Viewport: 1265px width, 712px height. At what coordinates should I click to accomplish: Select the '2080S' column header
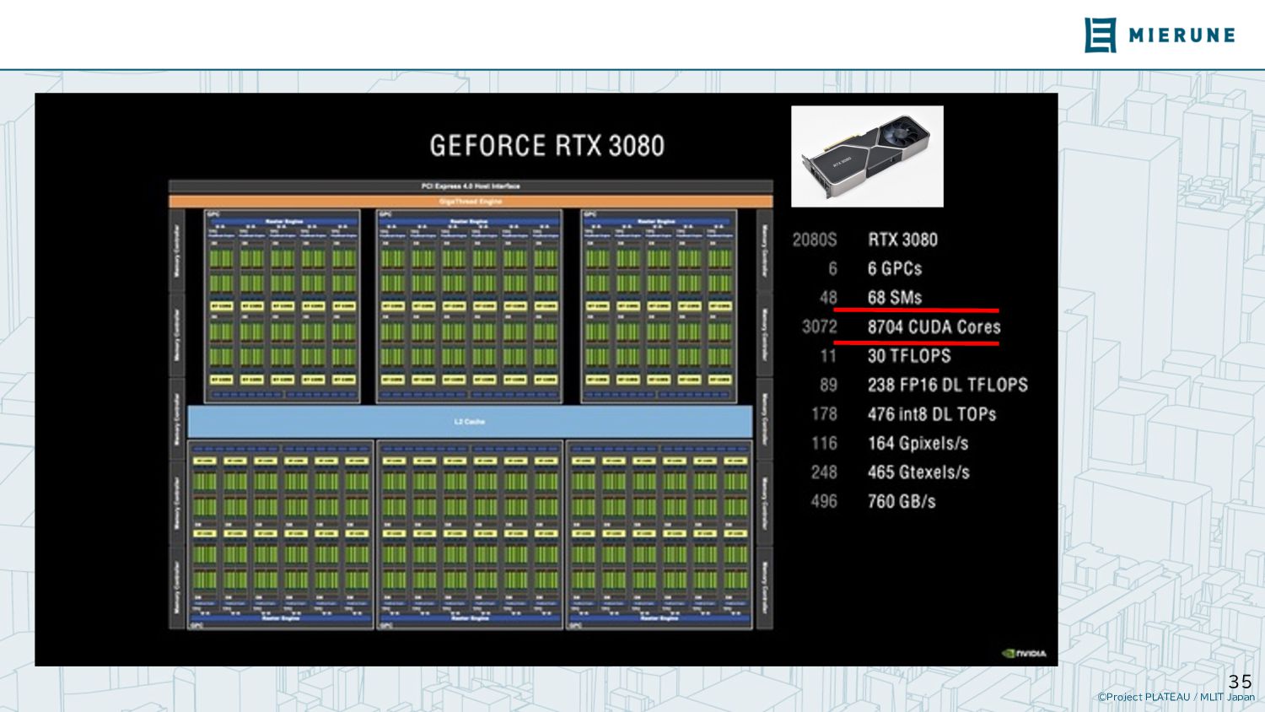point(815,240)
